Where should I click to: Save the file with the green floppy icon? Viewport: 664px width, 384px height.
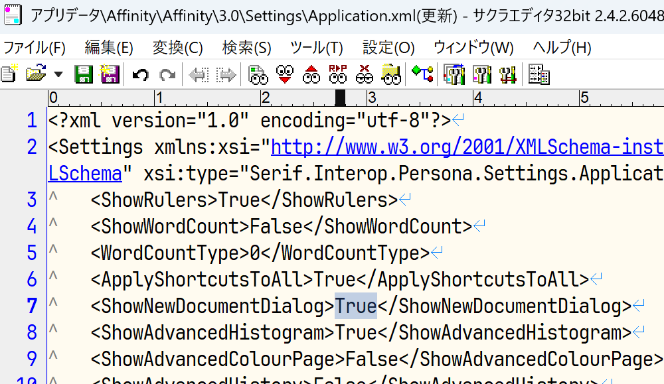(84, 74)
